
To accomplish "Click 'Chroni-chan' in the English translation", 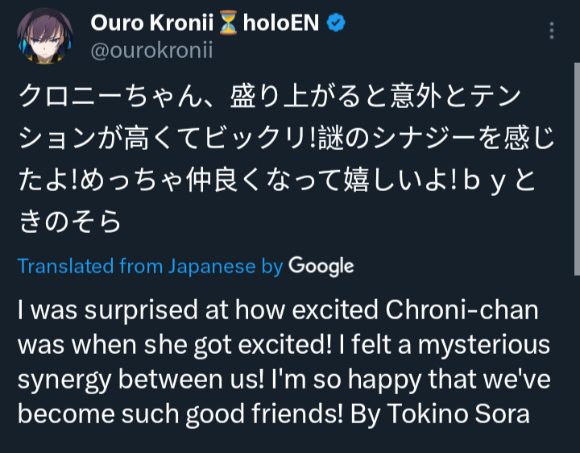I will click(x=462, y=310).
